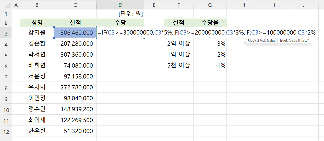Click the cell with 307,360,000
Image resolution: width=324 pixels, height=141 pixels.
75,55
